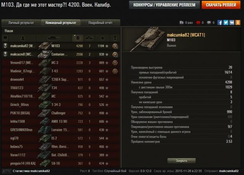
Task: Open КОНКУРСЫ / УПРАВЛЕНИЕ РЕПЛЕЕМ button
Action: click(x=164, y=5)
